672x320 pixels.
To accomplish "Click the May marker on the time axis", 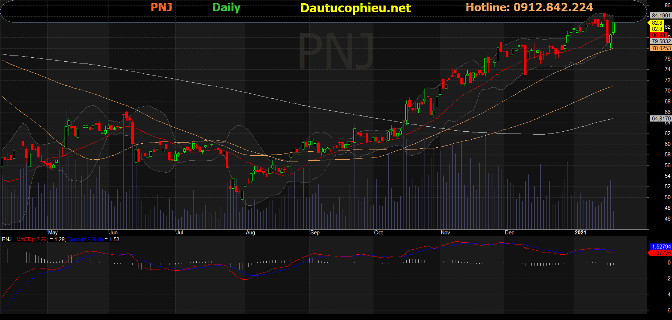I will [53, 233].
